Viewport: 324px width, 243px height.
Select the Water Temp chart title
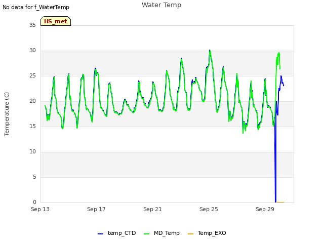[x=161, y=5]
